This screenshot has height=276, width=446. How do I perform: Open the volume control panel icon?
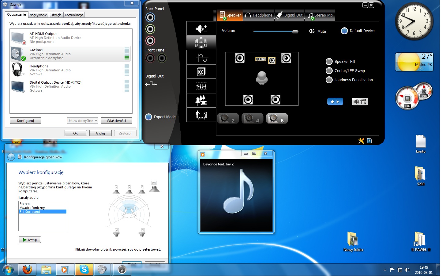201,28
